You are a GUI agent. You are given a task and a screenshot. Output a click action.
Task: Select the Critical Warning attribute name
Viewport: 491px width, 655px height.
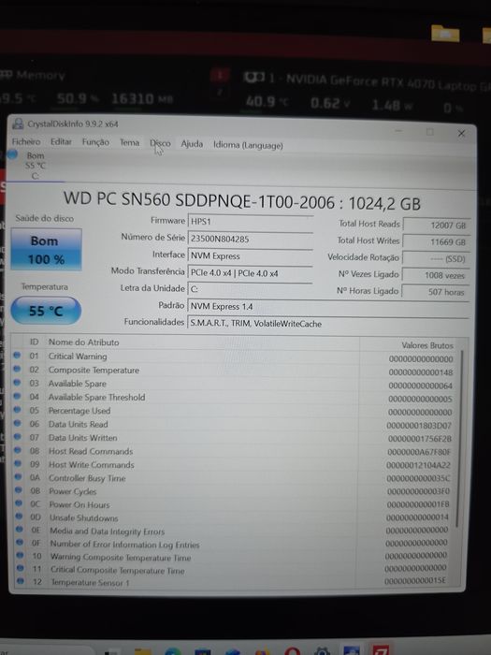click(78, 357)
